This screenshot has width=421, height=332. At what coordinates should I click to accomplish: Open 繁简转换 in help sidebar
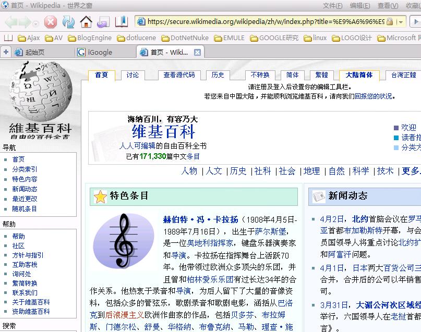click(x=25, y=284)
